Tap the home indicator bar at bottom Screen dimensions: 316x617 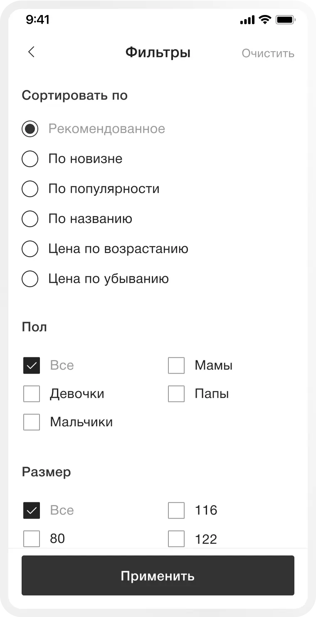pos(158,607)
